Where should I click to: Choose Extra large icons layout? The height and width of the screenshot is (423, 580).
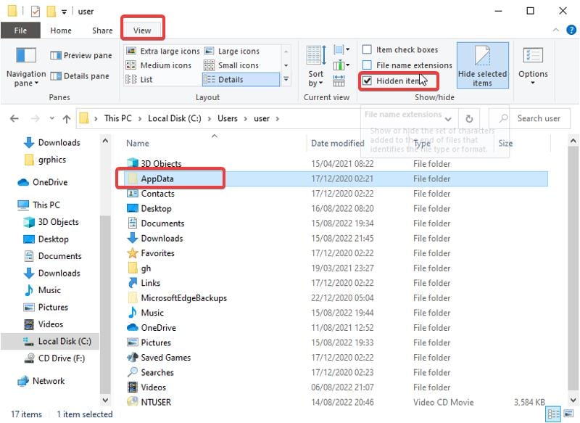pyautogui.click(x=162, y=51)
